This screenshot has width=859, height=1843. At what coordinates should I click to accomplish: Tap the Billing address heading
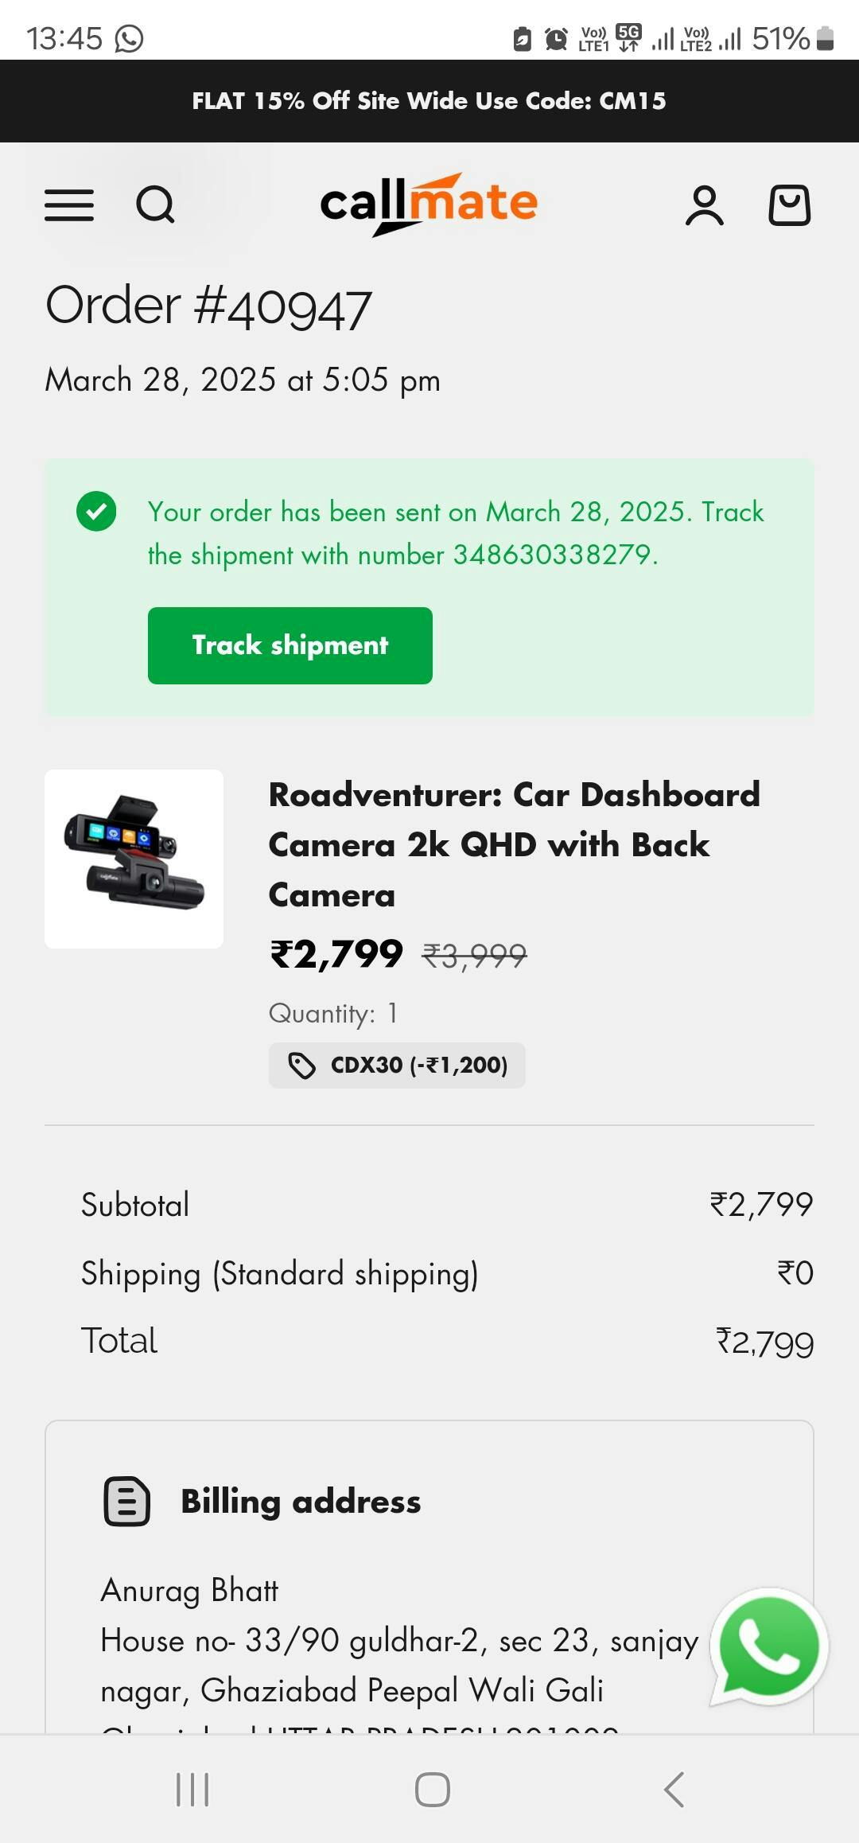[301, 1502]
